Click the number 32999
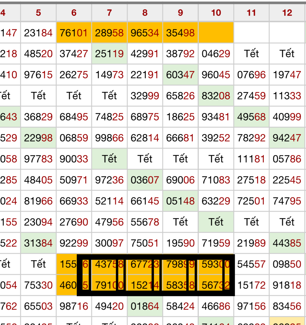This screenshot has width=306, height=325. pos(145,96)
